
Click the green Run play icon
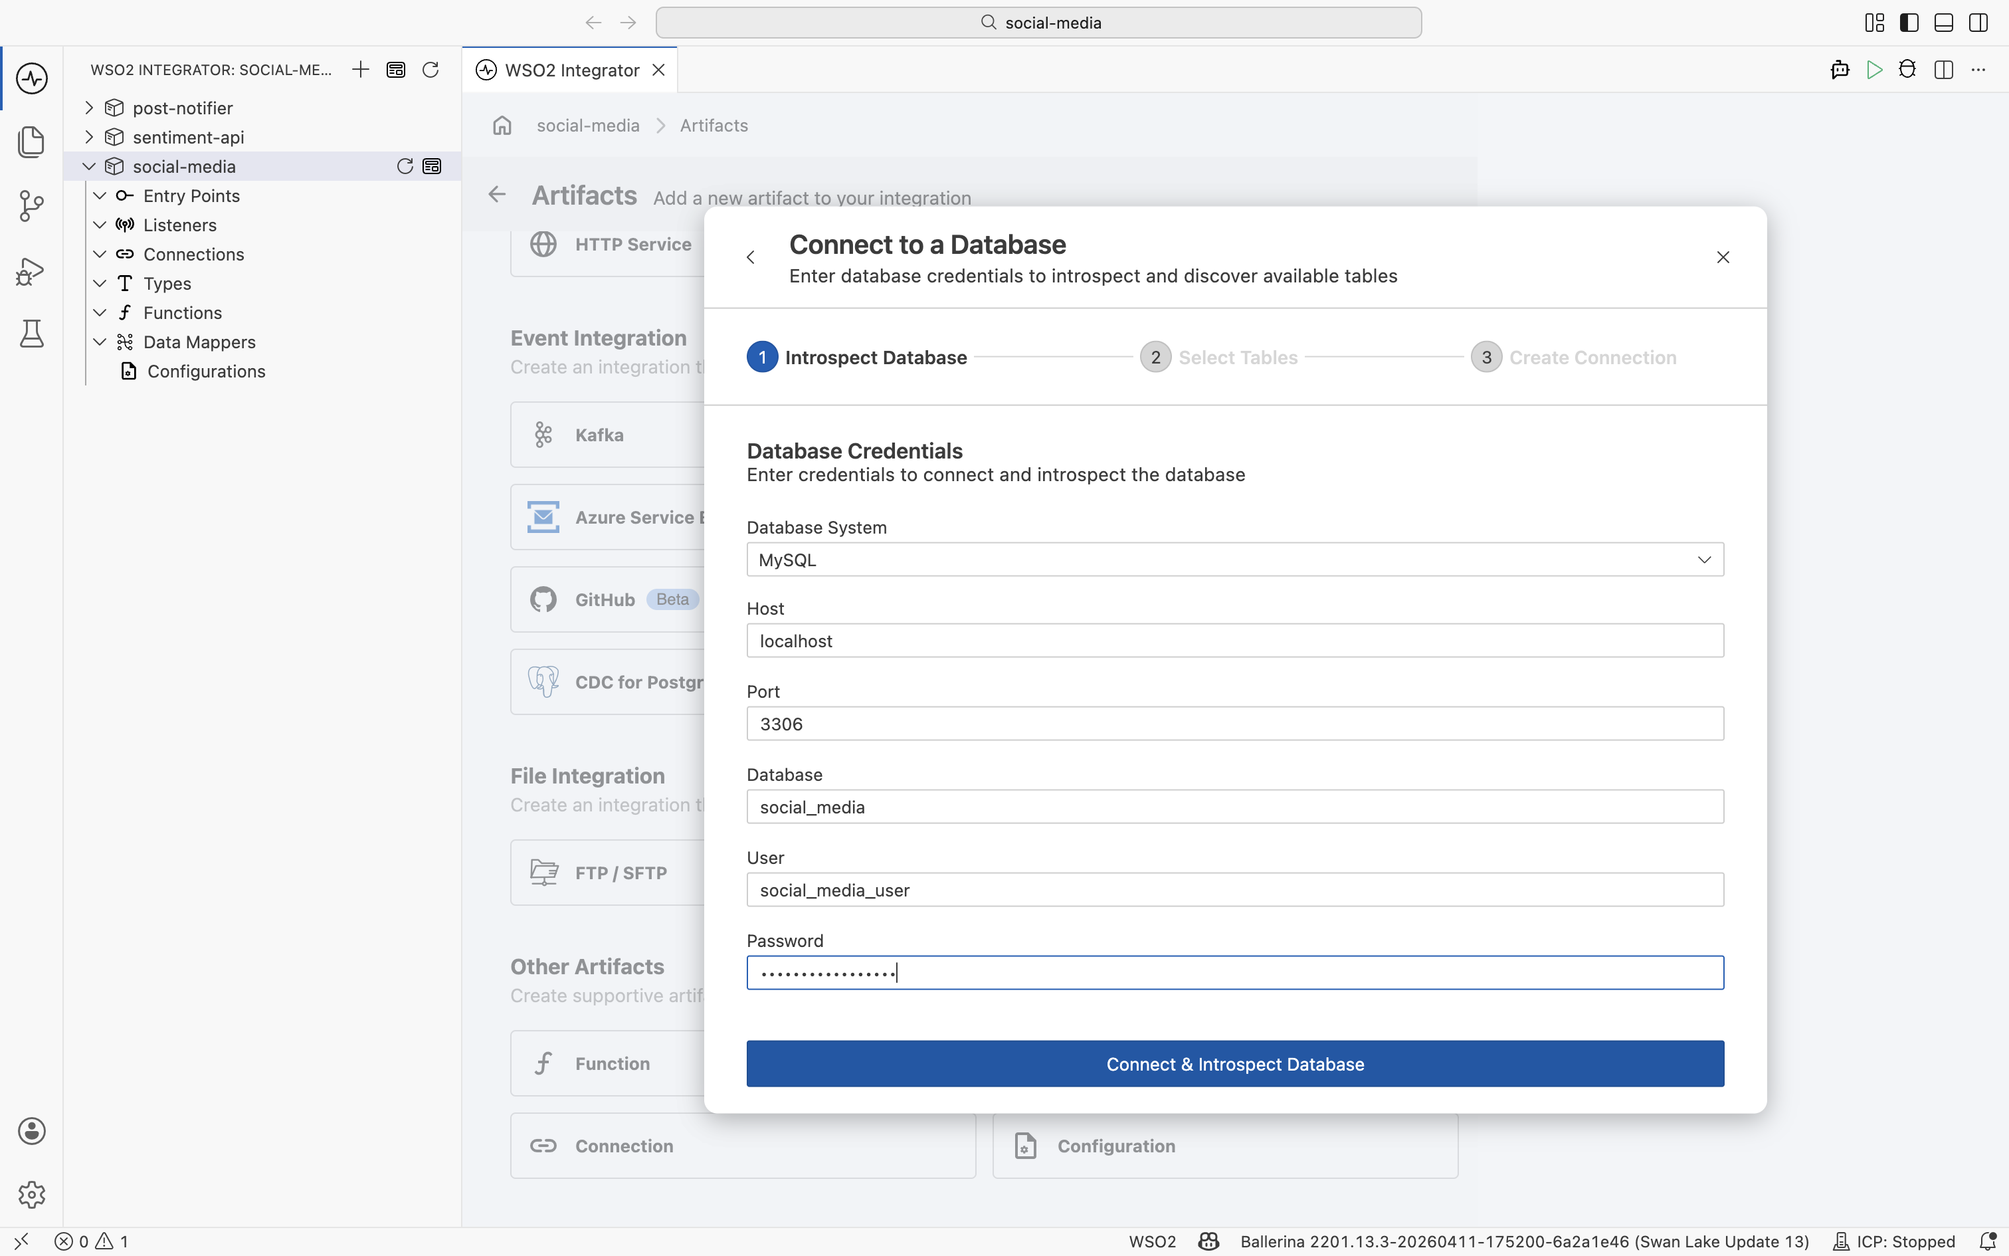[x=1875, y=70]
